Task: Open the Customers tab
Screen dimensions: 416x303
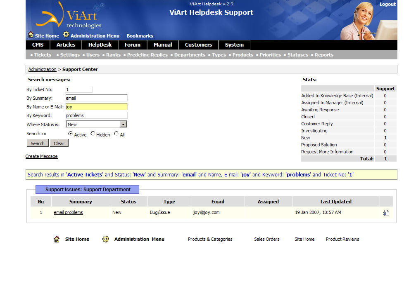Action: 198,45
